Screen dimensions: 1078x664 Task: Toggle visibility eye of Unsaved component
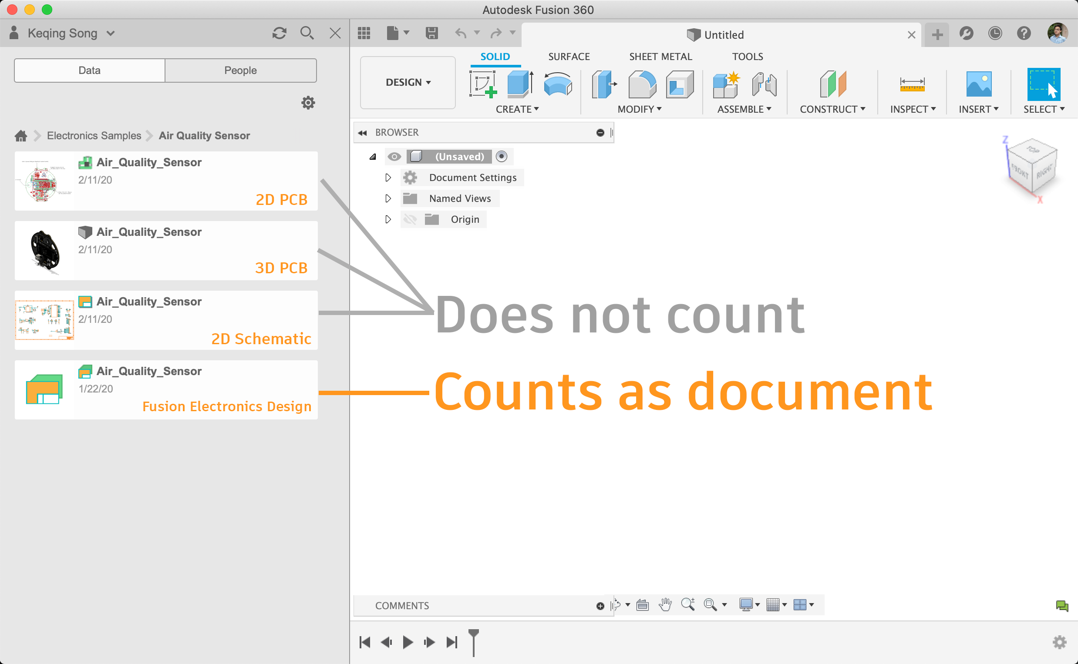click(x=394, y=157)
